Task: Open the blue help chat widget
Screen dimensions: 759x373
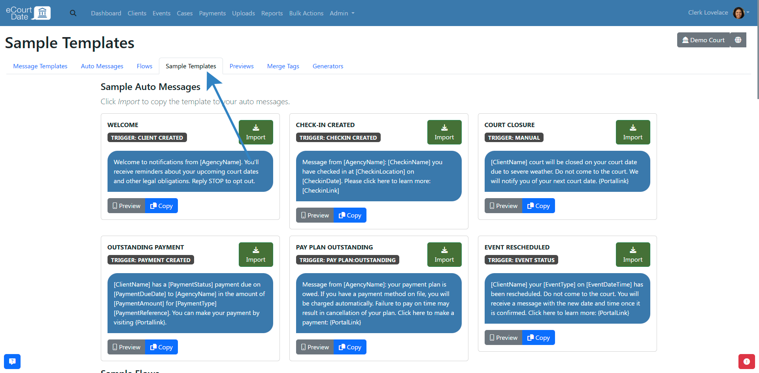Action: coord(12,361)
